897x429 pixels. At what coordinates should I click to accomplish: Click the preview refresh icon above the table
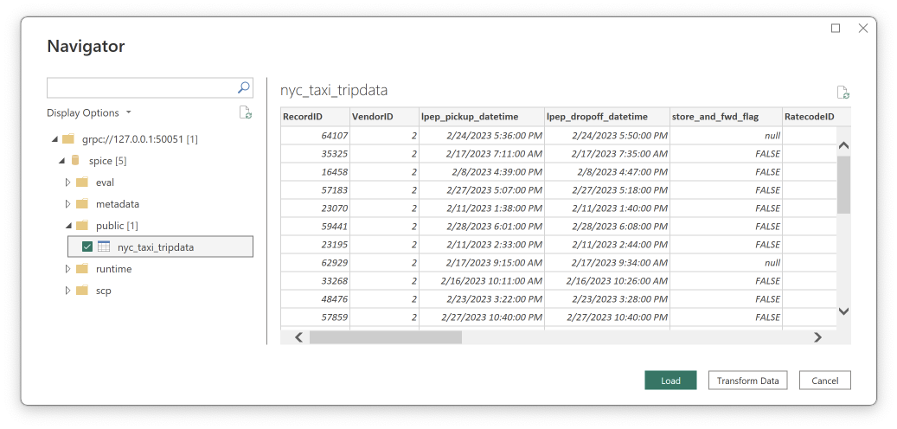843,93
